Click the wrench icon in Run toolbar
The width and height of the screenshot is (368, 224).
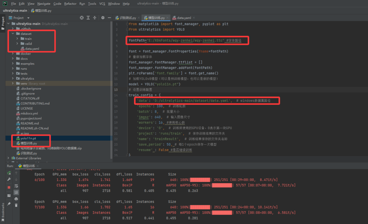[9, 179]
